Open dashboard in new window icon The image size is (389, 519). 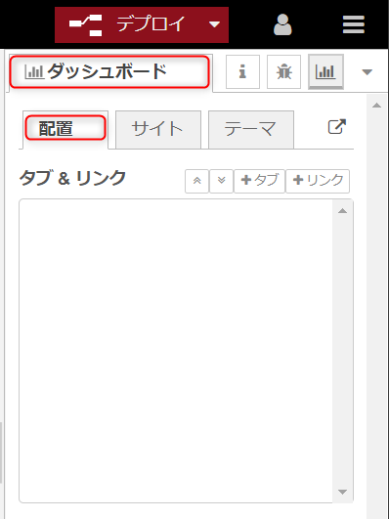(x=337, y=127)
